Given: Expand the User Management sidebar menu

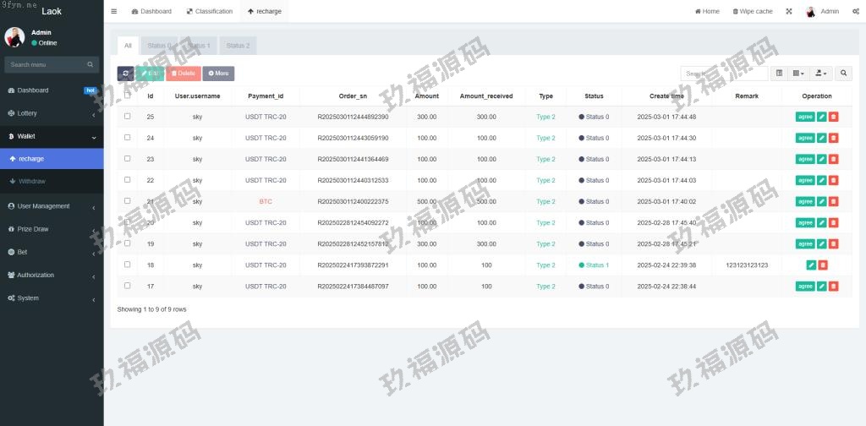Looking at the screenshot, I should 51,206.
